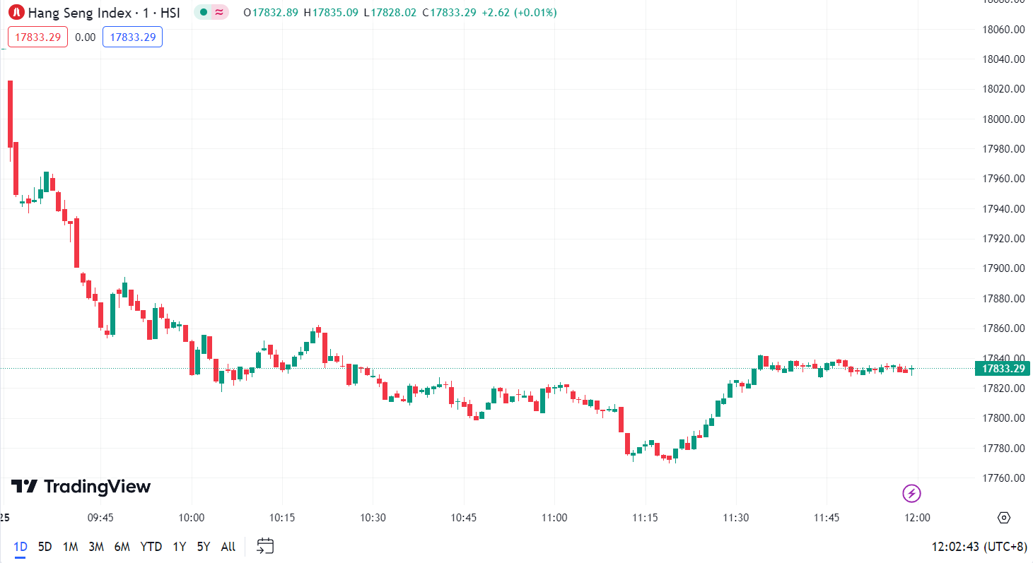Screen dimensions: 1033x563
Task: Click the blue buy price 17833.29 button
Action: click(x=132, y=37)
